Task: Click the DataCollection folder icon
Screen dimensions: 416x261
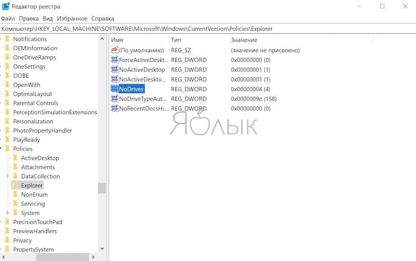Action: pyautogui.click(x=15, y=176)
